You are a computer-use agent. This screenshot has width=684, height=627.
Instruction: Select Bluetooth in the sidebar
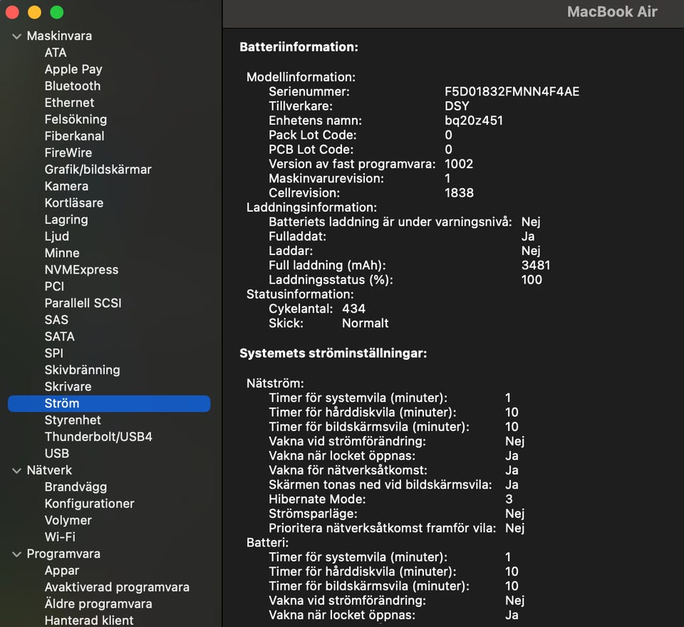[x=72, y=85]
